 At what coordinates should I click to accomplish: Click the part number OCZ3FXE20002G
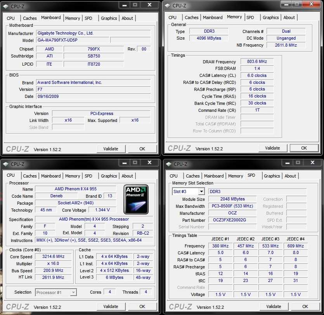232,220
